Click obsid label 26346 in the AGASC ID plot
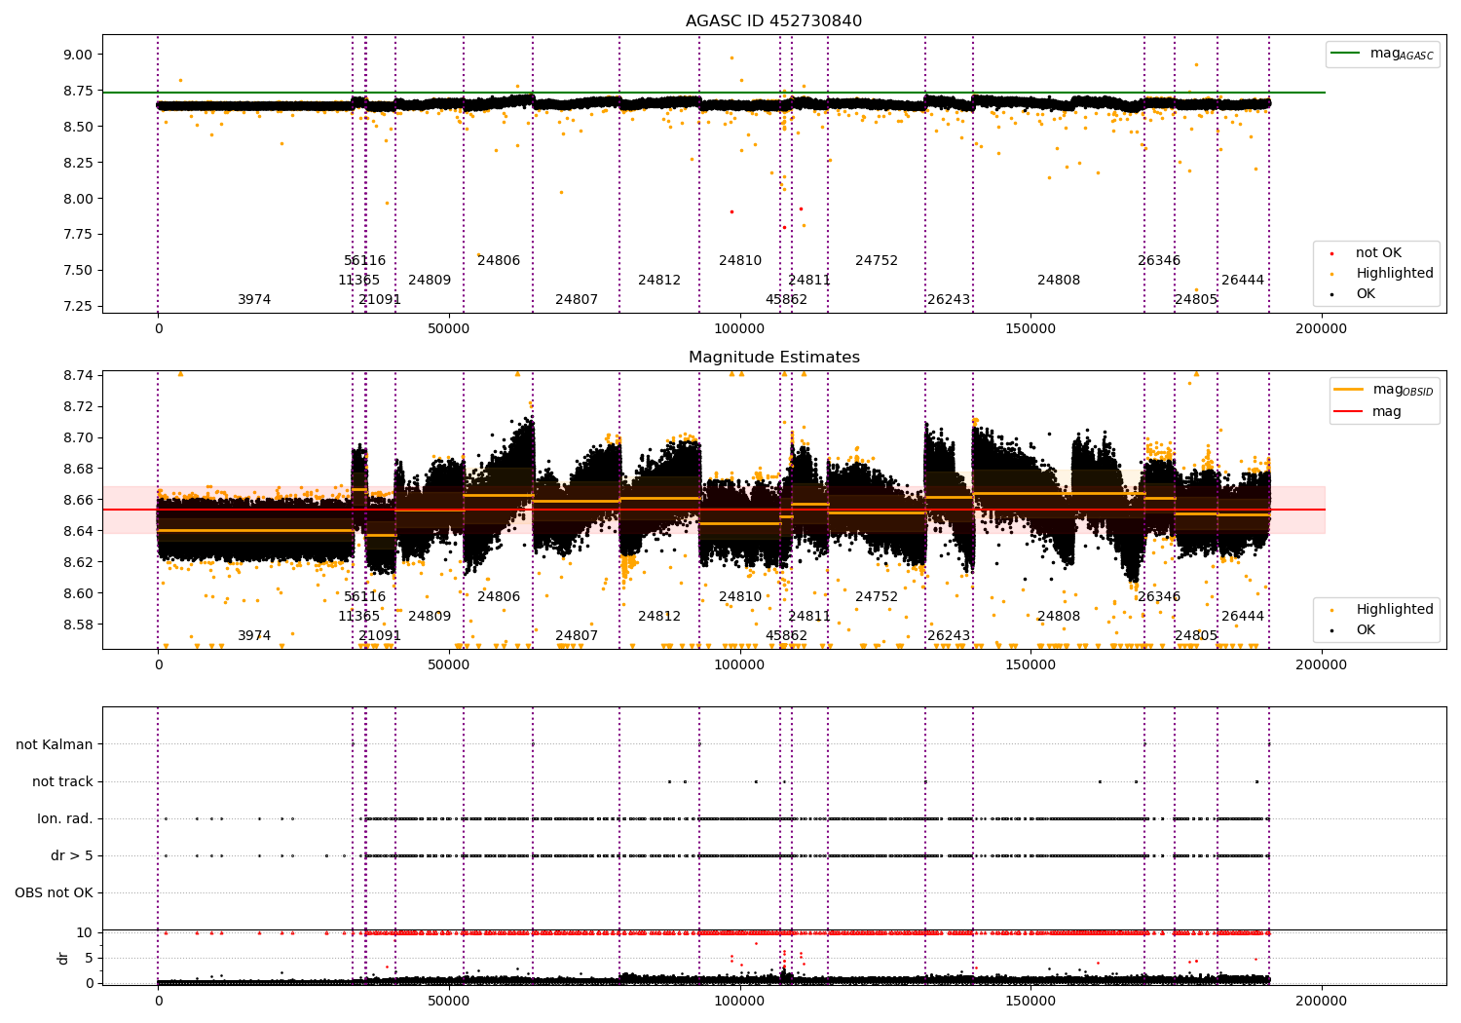Viewport: 1461px width, 1023px height. (1159, 261)
